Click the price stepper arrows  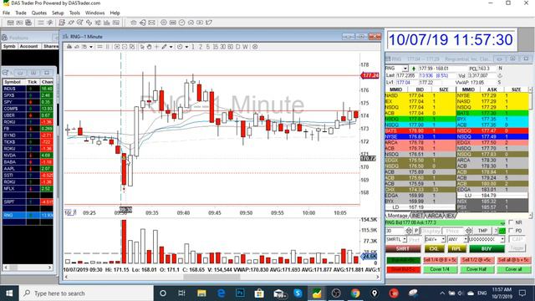pos(469,231)
